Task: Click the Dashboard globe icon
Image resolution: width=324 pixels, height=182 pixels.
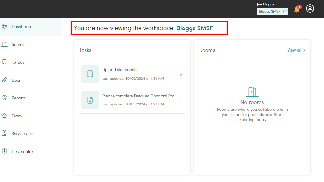Action: [4, 26]
